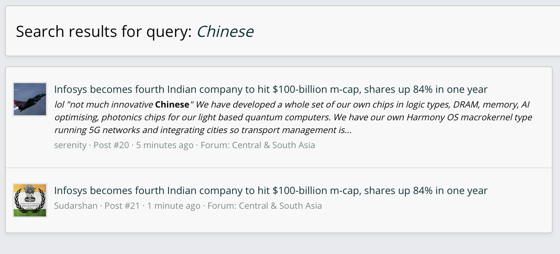
Task: Visit Sudarshan's user profile
Action: pyautogui.click(x=76, y=206)
